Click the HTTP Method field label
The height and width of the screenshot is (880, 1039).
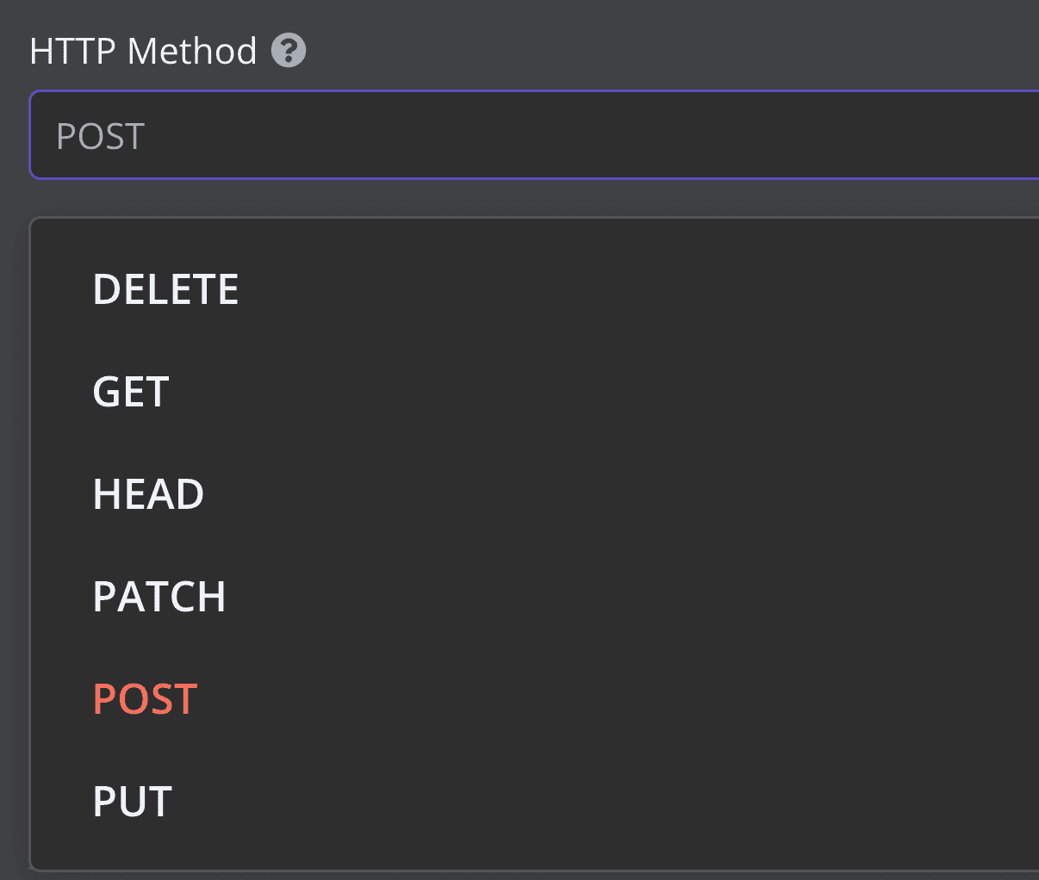pos(142,50)
